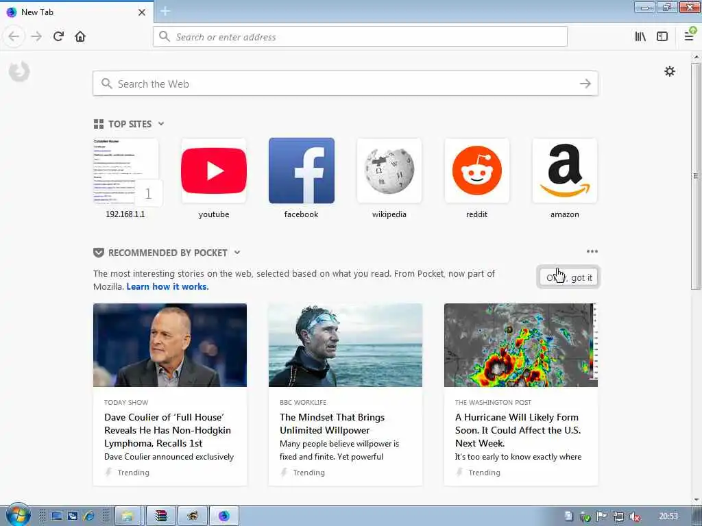
Task: Open the WinRAR taskbar button
Action: click(160, 516)
